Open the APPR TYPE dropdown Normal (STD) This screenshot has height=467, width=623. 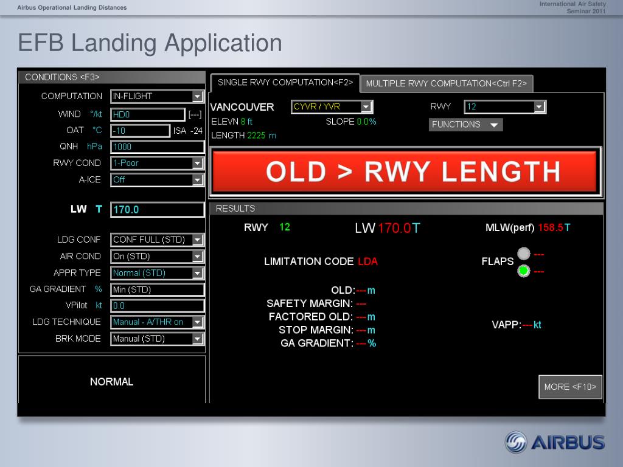(x=158, y=273)
